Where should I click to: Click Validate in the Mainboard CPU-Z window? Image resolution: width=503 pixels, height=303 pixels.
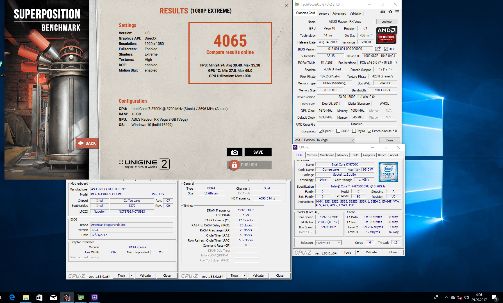coord(145,276)
